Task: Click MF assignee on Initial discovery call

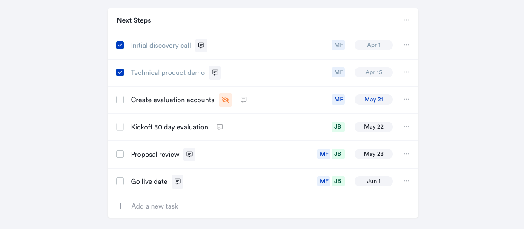Action: 338,45
